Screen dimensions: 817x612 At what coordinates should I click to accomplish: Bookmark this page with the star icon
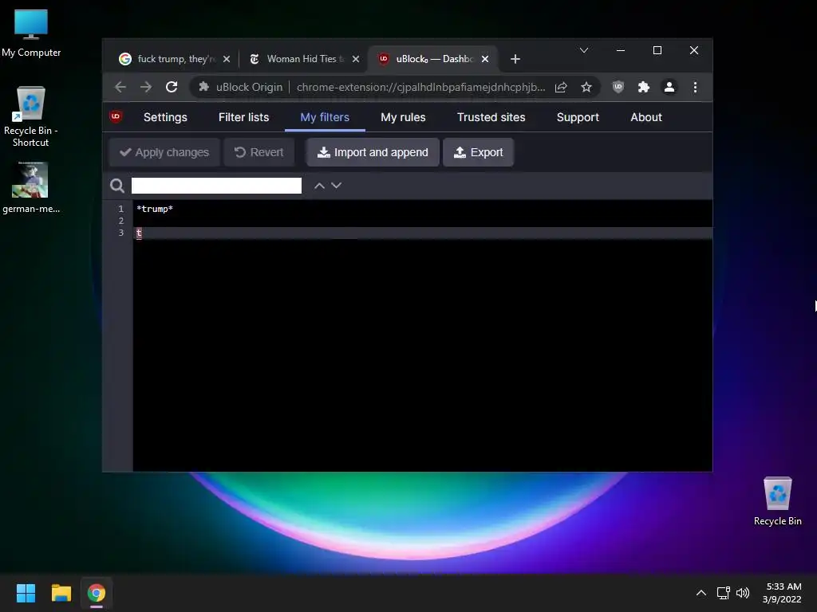click(586, 87)
